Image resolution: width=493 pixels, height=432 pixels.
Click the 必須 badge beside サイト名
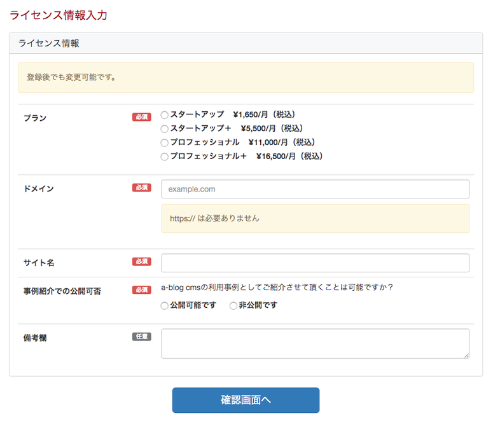pyautogui.click(x=141, y=261)
